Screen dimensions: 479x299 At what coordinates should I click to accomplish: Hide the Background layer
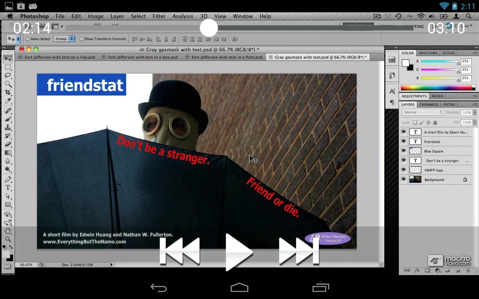[403, 179]
